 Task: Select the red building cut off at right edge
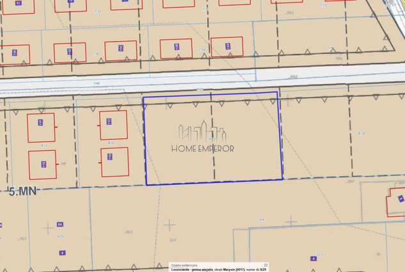click(396, 202)
